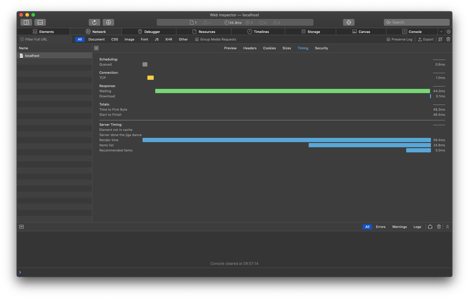This screenshot has height=299, width=469.
Task: Open the Cookies section for the request
Action: pos(269,48)
